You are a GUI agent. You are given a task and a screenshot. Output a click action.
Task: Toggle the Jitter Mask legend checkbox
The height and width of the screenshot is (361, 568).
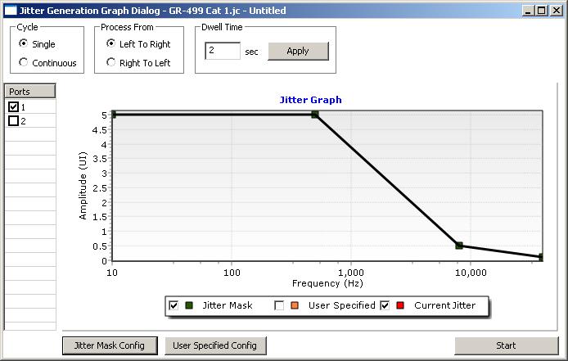click(174, 305)
